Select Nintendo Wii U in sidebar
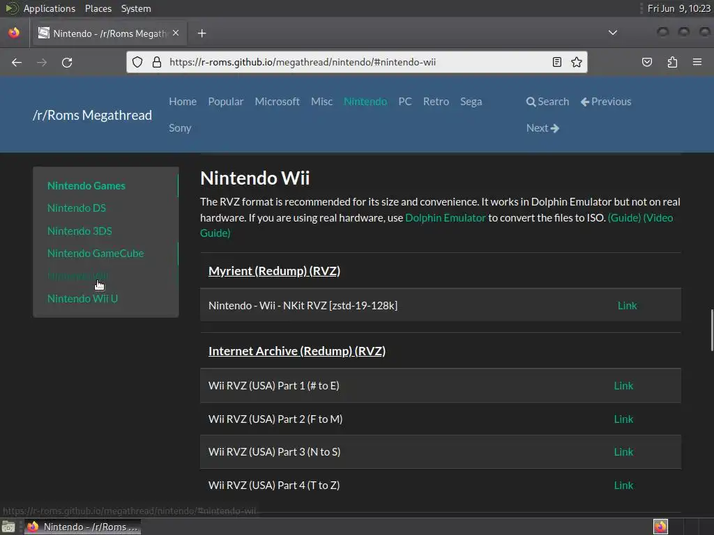 tap(82, 298)
